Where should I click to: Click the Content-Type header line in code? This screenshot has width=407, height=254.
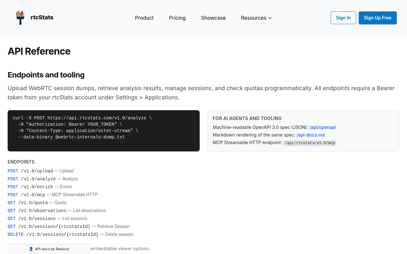[x=78, y=131]
